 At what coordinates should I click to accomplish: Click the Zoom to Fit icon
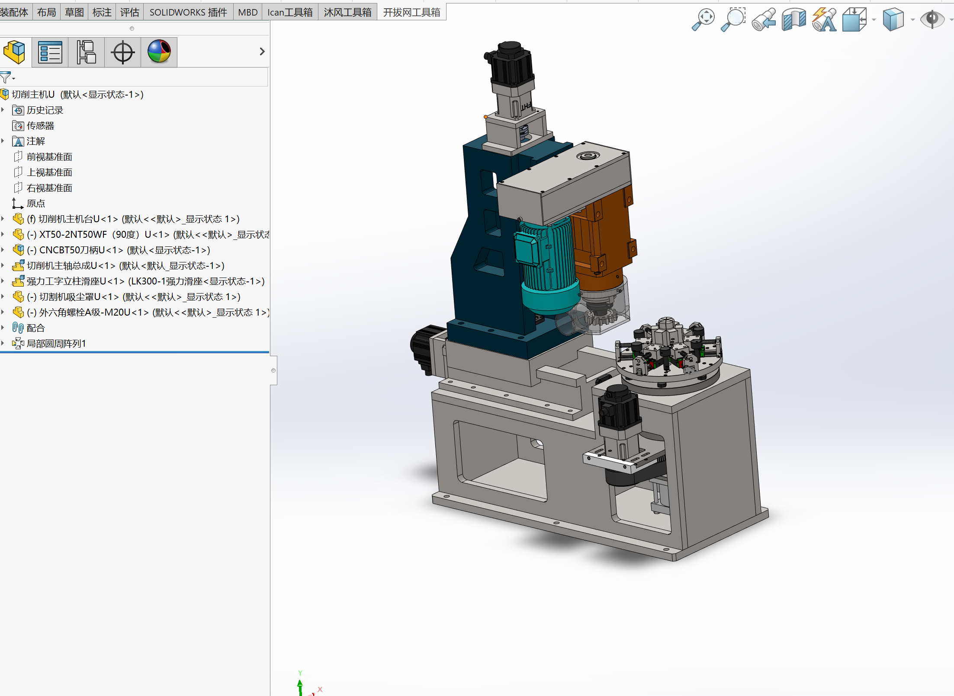coord(703,19)
